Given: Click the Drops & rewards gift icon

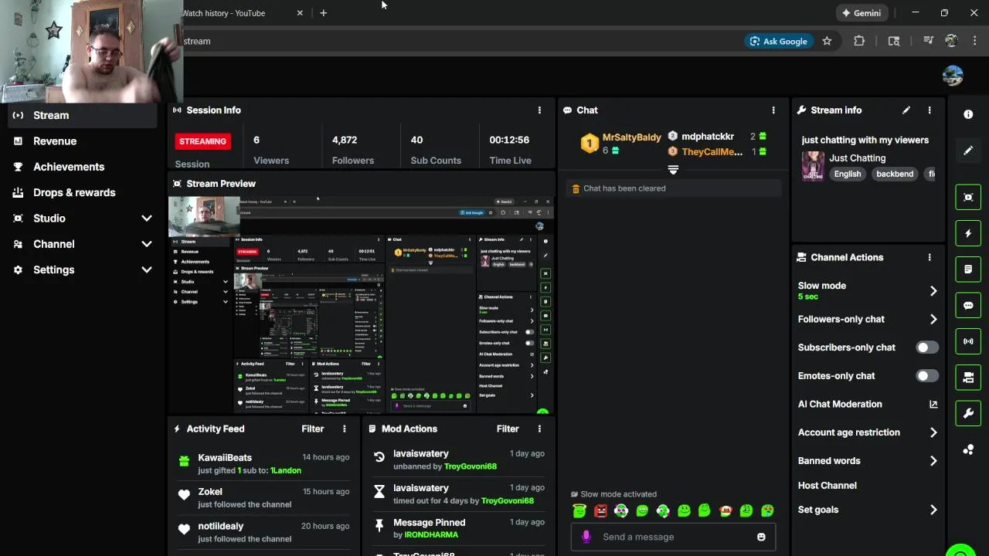Looking at the screenshot, I should [18, 192].
